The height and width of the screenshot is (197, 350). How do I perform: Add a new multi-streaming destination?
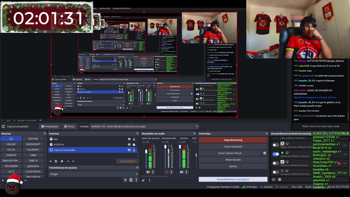tap(273, 179)
